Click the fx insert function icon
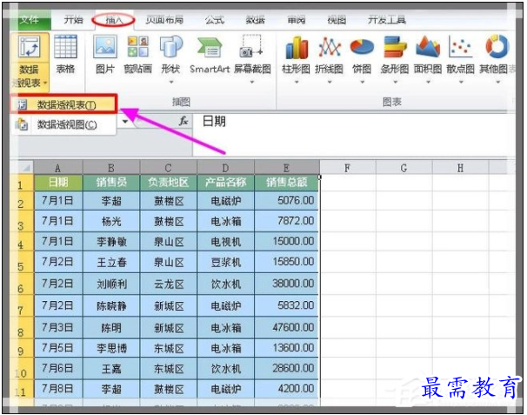This screenshot has width=527, height=415. coord(183,121)
